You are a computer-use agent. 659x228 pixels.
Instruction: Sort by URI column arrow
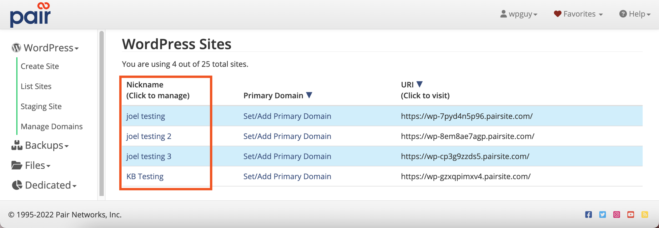click(419, 84)
